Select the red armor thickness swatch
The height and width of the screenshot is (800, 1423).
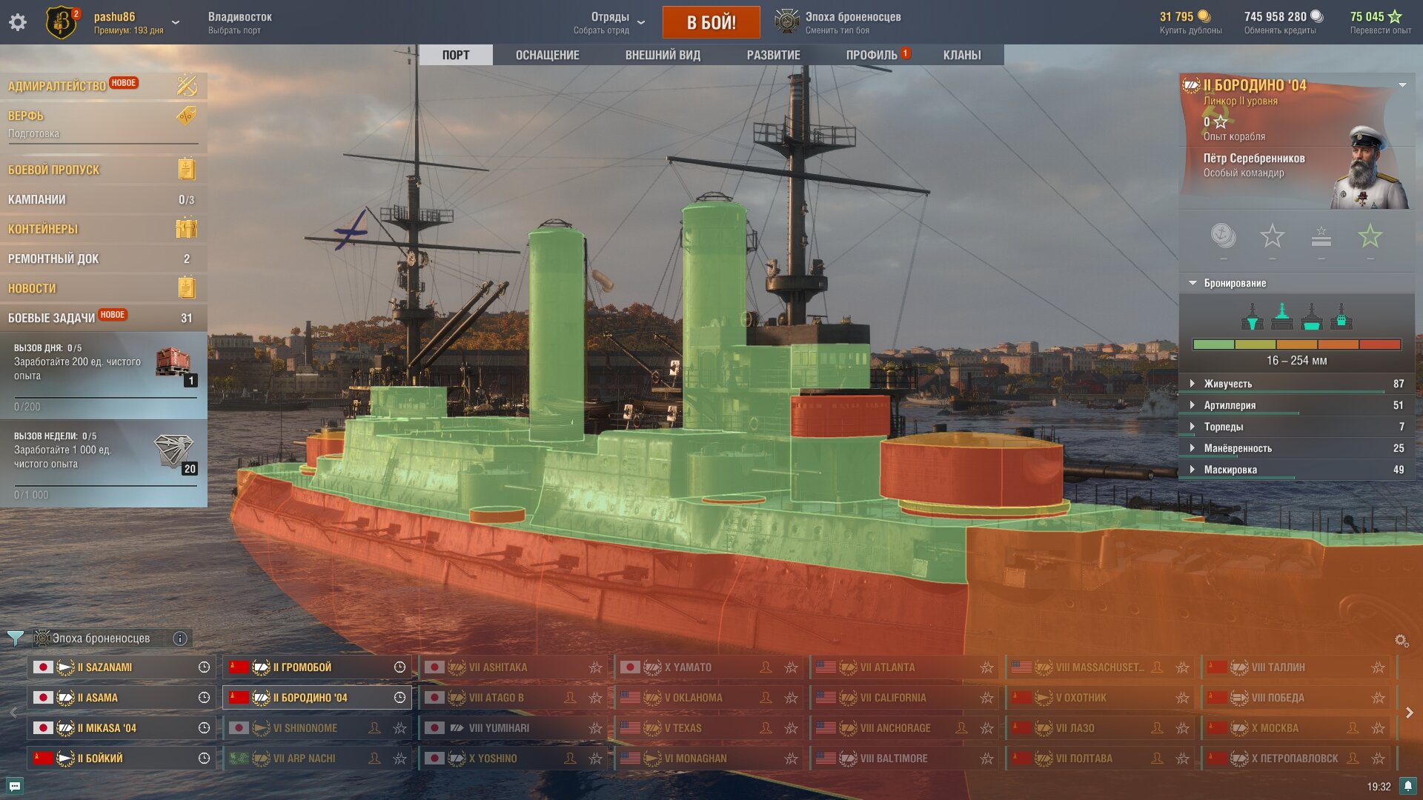pos(1380,344)
